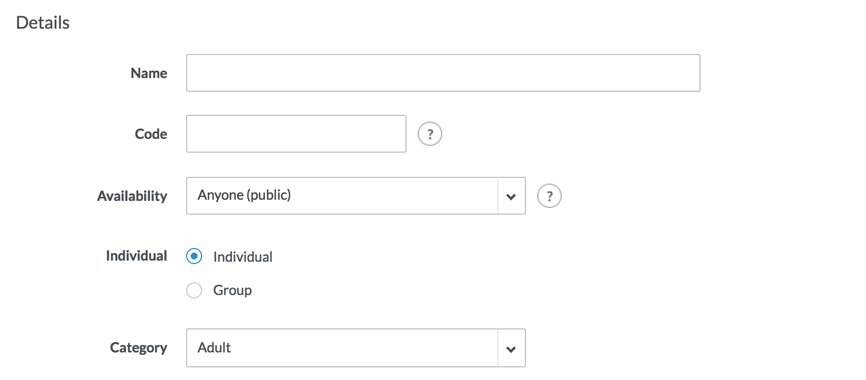This screenshot has height=380, width=866.
Task: Click the bold Code field label
Action: 151,134
